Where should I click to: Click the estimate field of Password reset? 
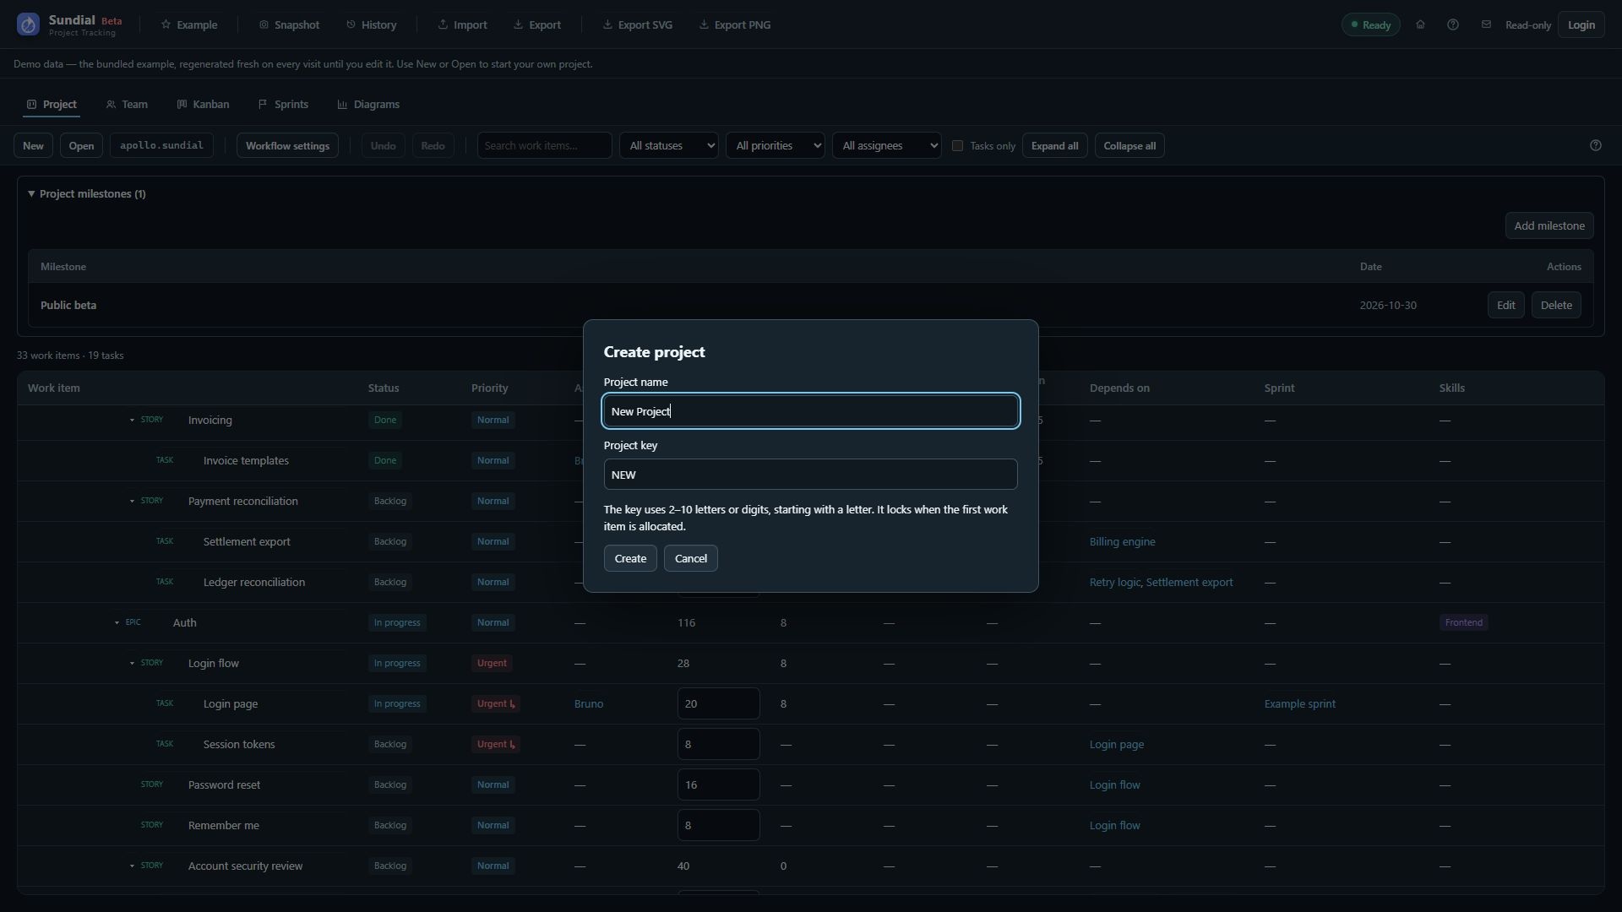(x=719, y=784)
